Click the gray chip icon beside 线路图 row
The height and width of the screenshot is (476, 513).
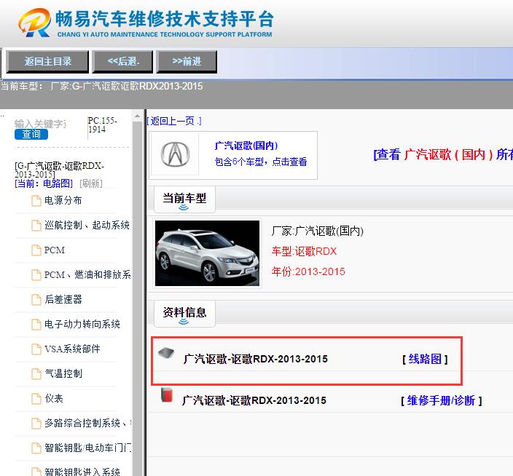tap(166, 353)
